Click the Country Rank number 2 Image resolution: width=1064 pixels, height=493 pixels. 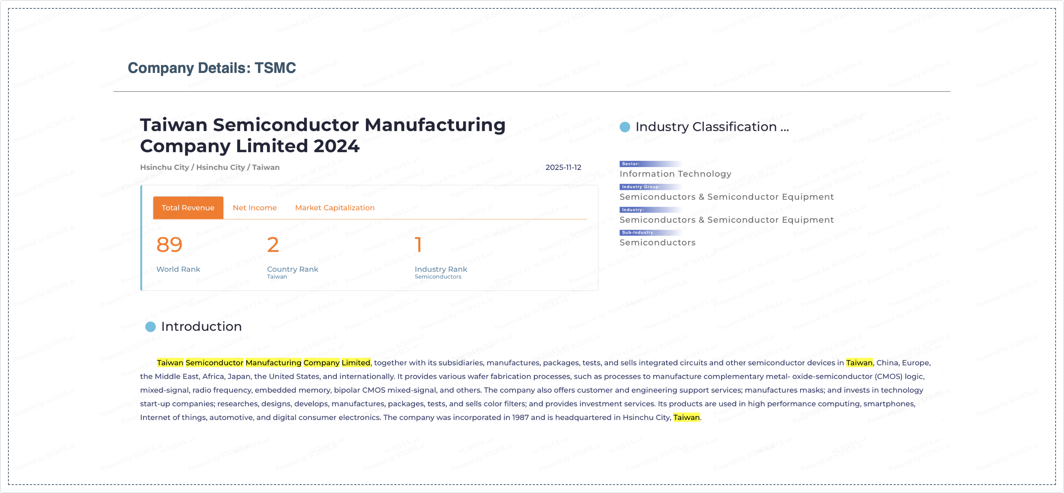coord(273,245)
